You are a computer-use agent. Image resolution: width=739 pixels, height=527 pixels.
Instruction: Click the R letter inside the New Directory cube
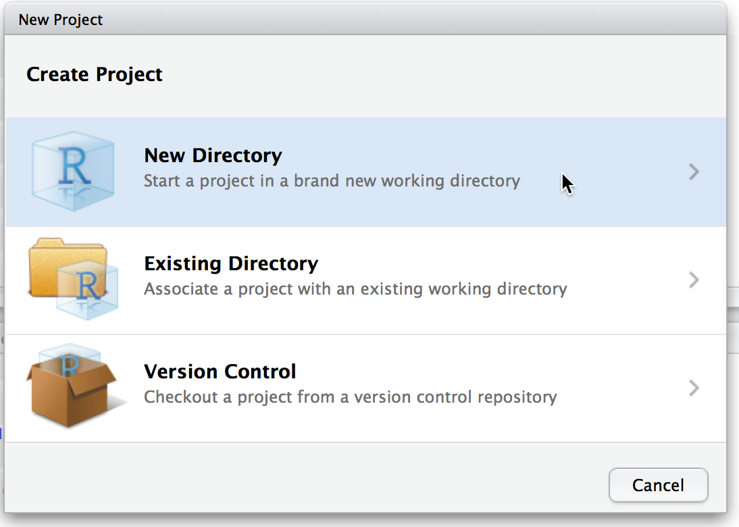tap(74, 168)
